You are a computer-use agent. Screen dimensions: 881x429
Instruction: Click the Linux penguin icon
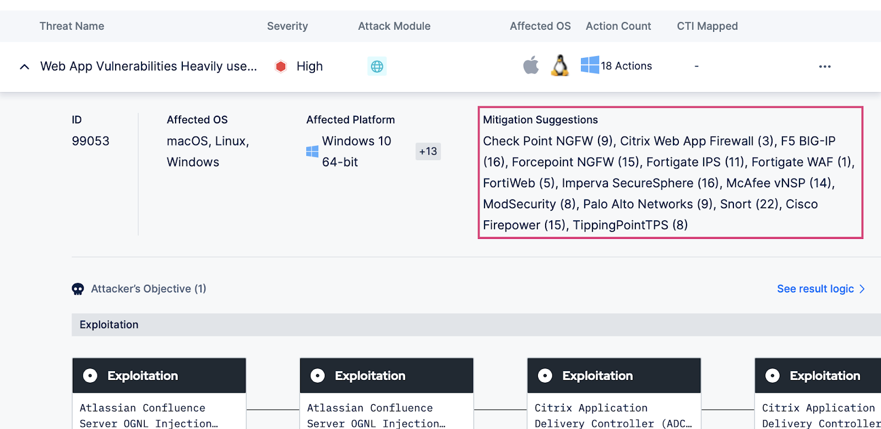(560, 66)
